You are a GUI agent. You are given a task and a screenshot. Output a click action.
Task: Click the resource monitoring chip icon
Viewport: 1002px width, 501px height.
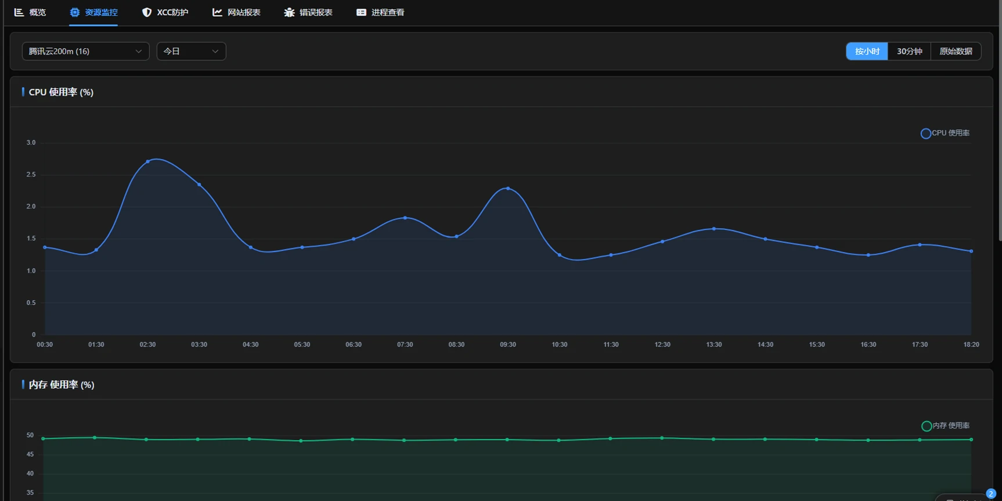(75, 12)
